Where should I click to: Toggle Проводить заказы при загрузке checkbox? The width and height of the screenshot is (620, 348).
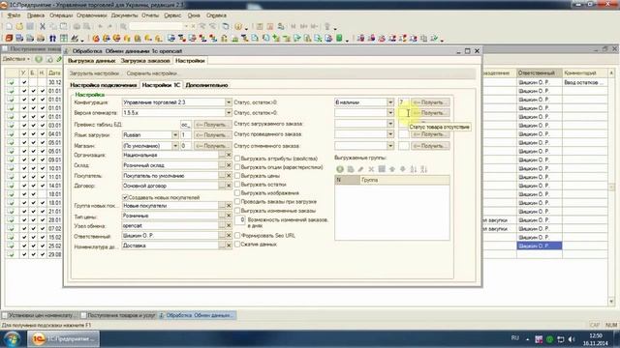click(237, 202)
